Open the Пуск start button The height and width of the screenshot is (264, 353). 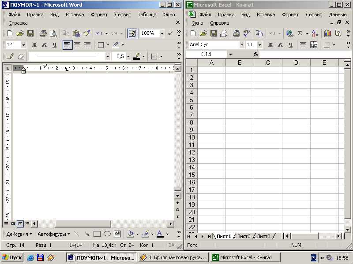[x=12, y=257]
